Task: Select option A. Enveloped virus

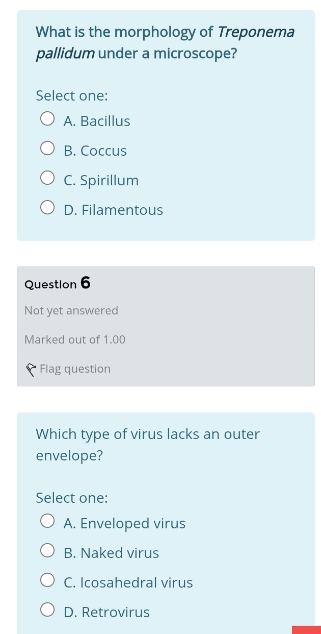Action: click(47, 521)
